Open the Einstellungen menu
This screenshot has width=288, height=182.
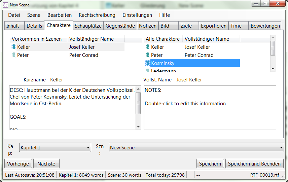pyautogui.click(x=137, y=15)
